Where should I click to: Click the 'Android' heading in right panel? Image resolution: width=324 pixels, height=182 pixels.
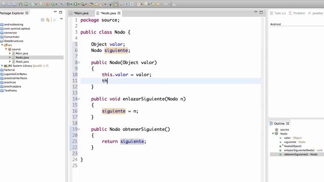pos(275,24)
